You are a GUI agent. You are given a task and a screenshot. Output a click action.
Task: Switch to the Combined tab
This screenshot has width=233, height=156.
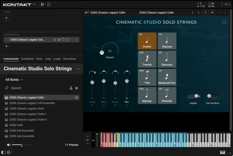click(x=27, y=59)
